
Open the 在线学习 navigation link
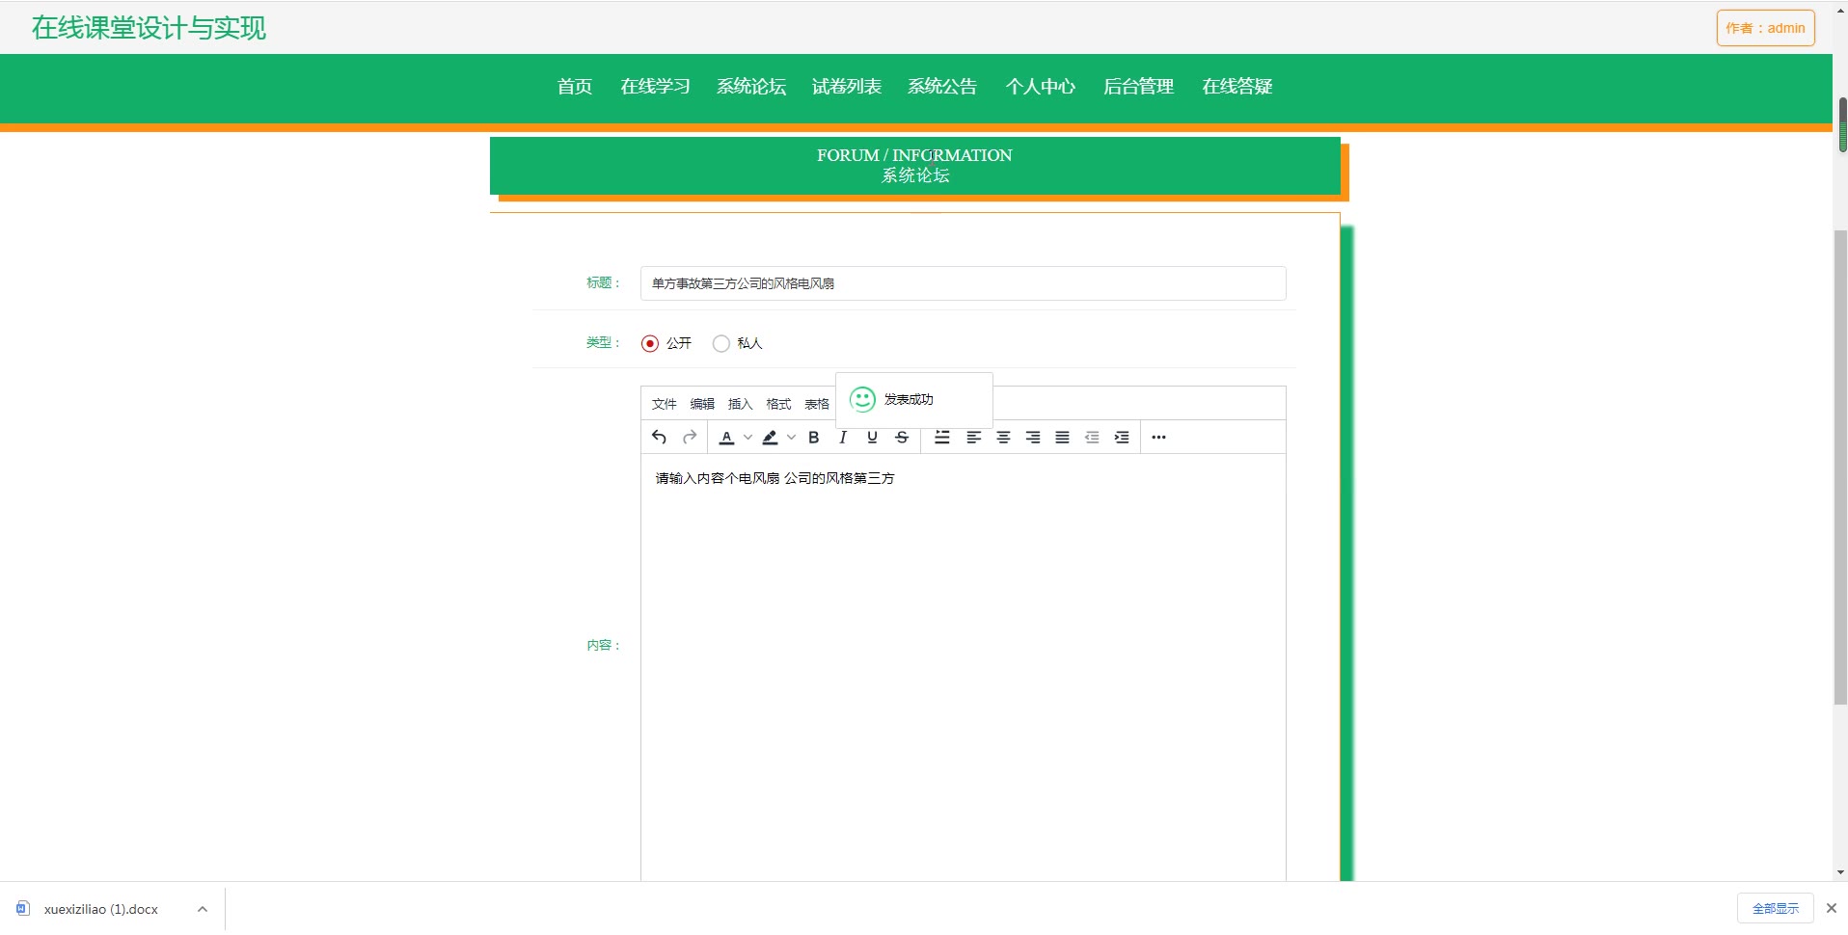click(655, 87)
